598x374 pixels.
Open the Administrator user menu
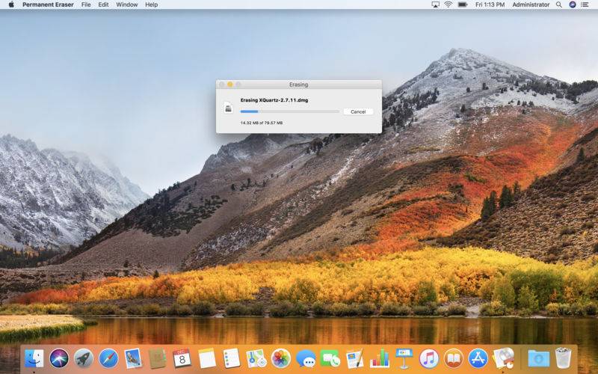[531, 4]
